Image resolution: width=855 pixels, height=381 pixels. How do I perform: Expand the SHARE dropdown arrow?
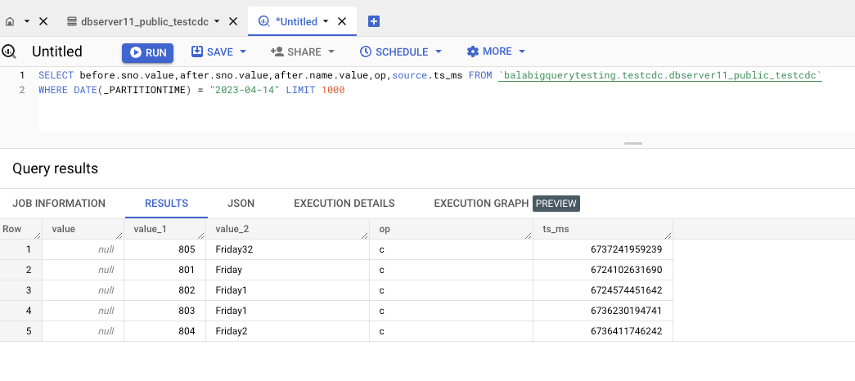tap(331, 52)
